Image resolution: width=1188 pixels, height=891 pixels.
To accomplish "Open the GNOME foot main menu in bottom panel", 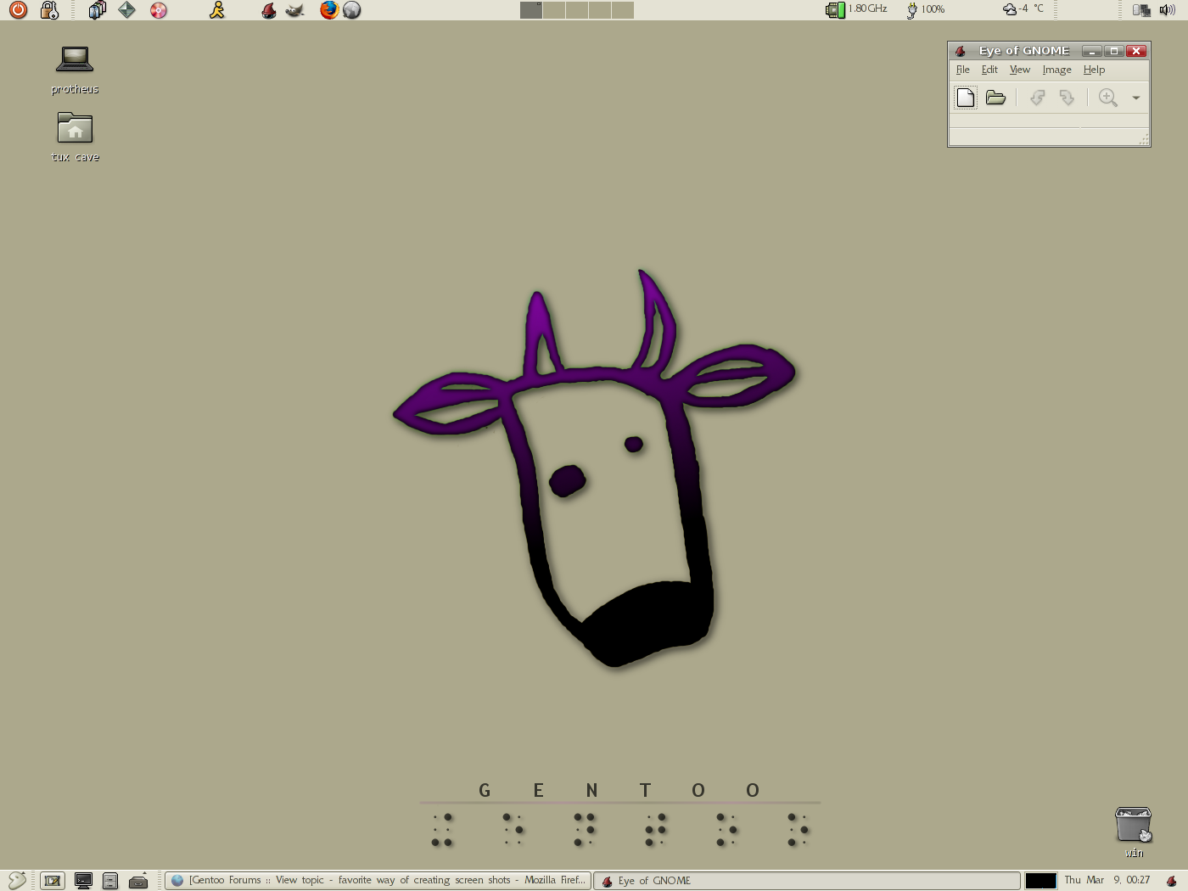I will click(x=17, y=881).
